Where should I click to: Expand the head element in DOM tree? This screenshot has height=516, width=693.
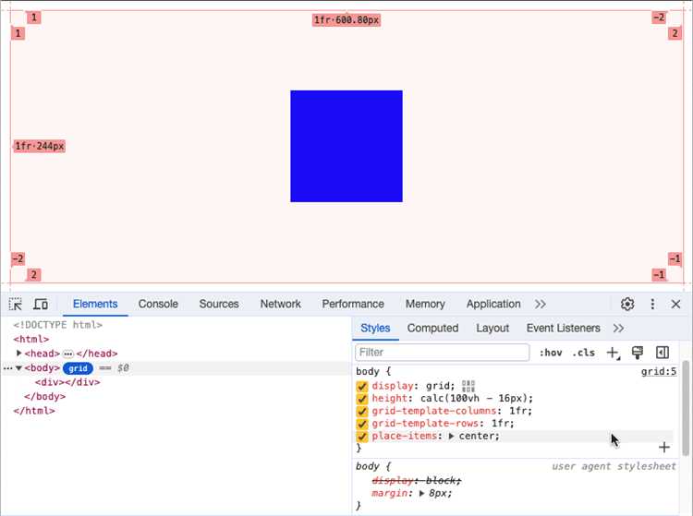[19, 354]
